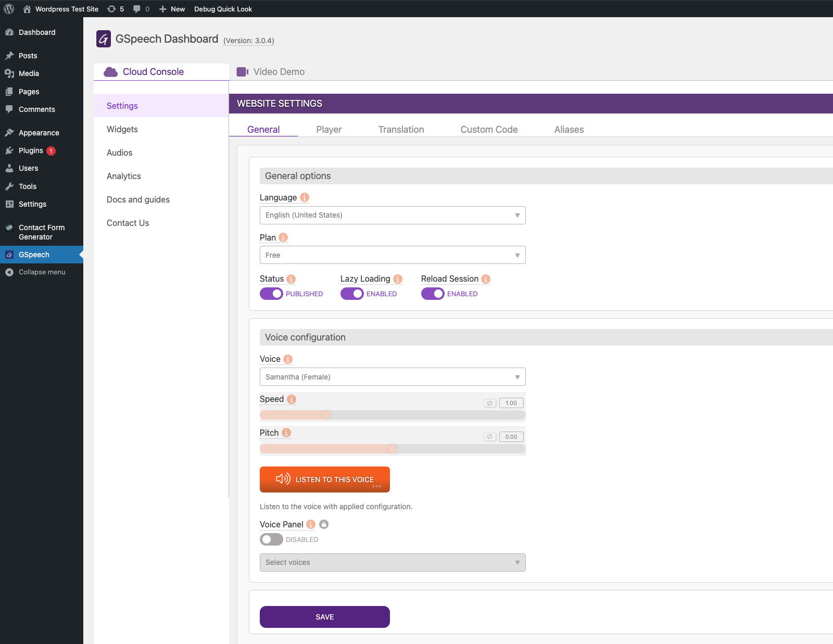Open the Language dropdown
The width and height of the screenshot is (833, 644).
pyautogui.click(x=393, y=215)
